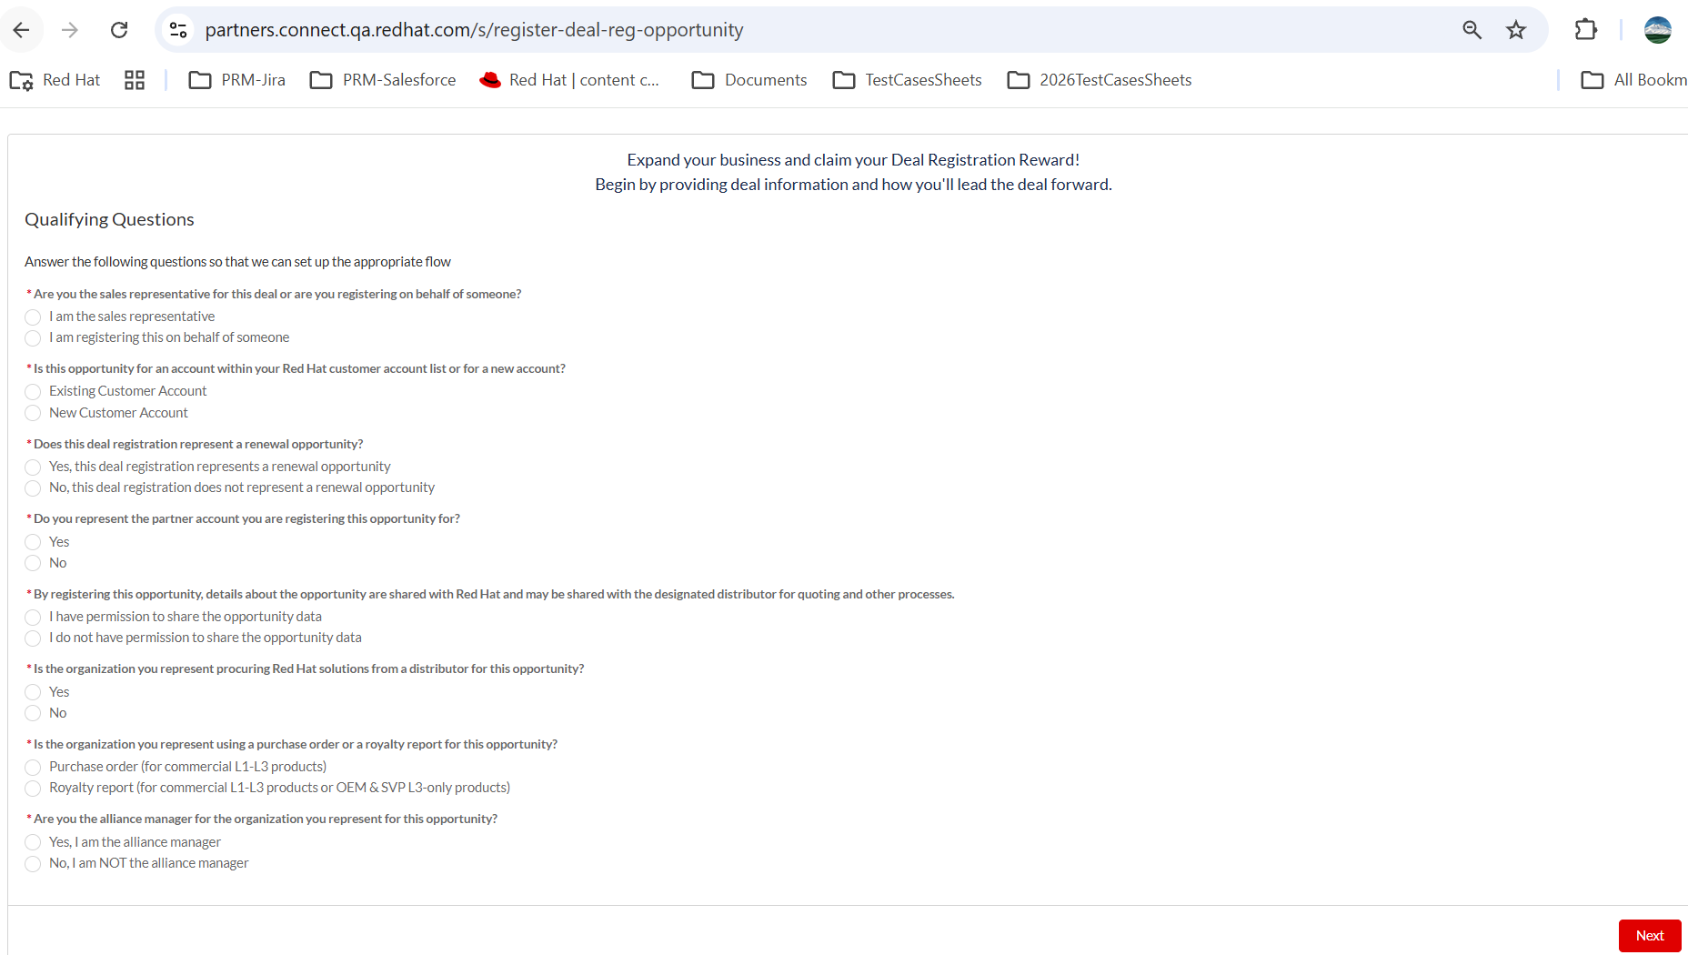Select 'I am the sales representative'

pyautogui.click(x=33, y=317)
